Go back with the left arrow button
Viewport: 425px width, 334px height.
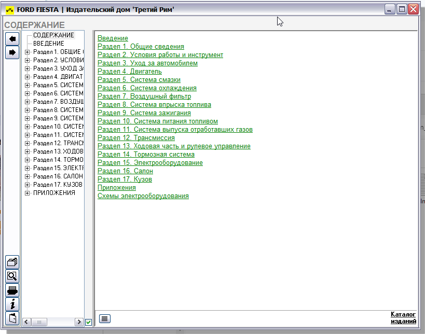pos(12,39)
